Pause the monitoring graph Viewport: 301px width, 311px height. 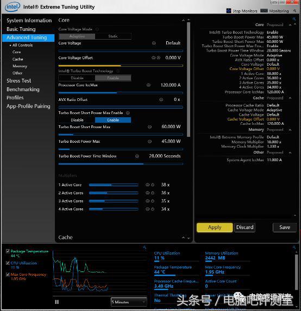(x=57, y=302)
